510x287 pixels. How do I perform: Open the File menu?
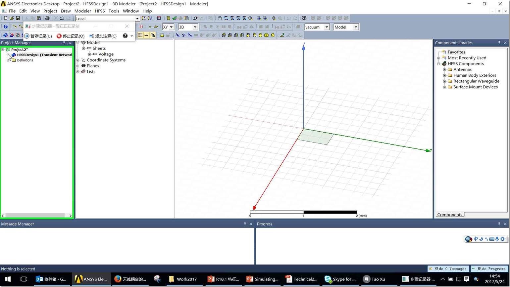coord(12,11)
